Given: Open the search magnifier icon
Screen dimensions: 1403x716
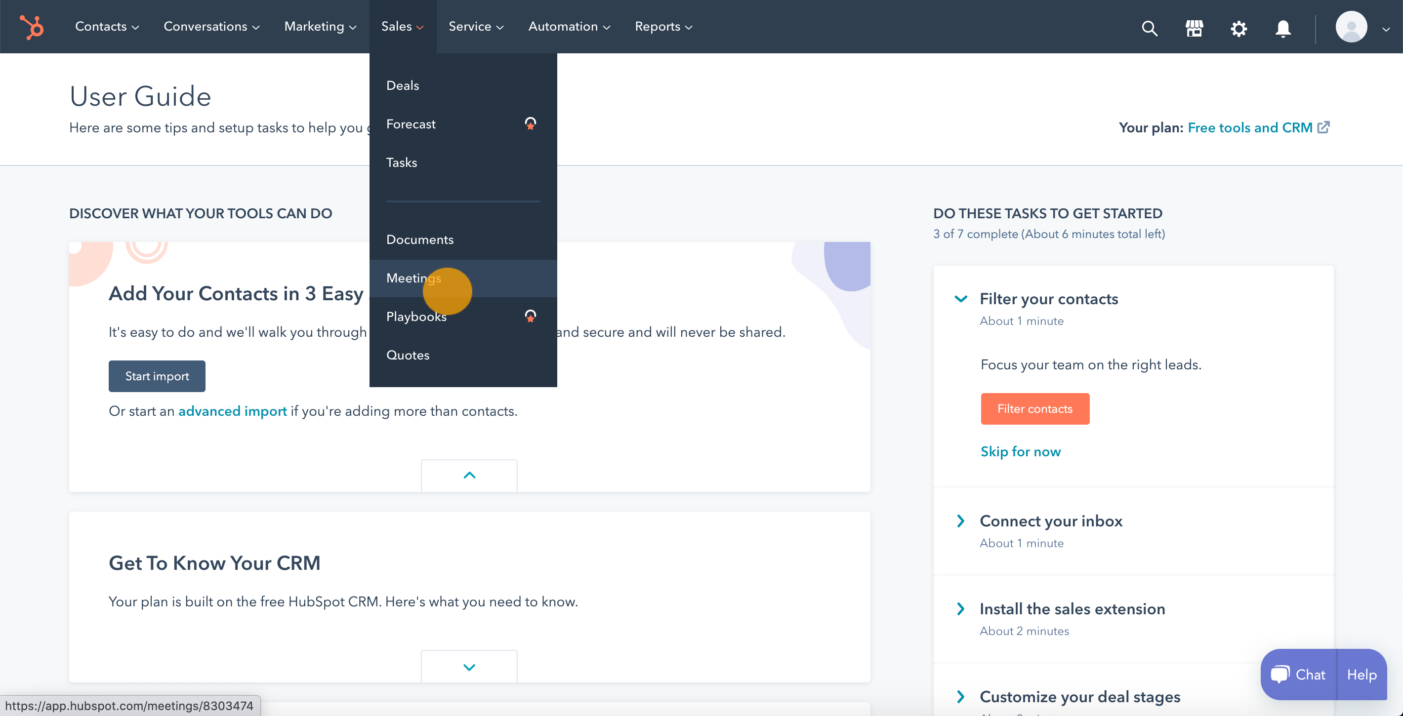Looking at the screenshot, I should (x=1149, y=28).
